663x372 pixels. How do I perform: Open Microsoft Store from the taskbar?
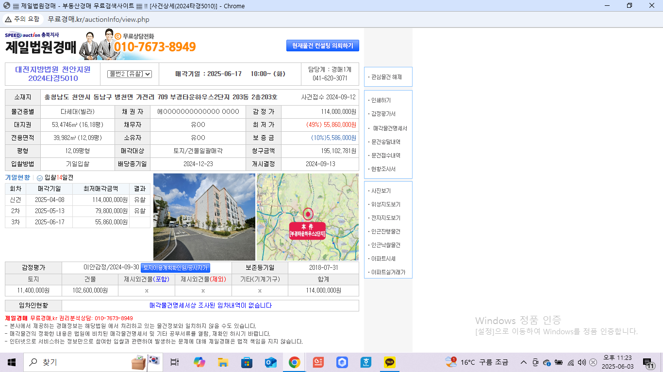247,362
